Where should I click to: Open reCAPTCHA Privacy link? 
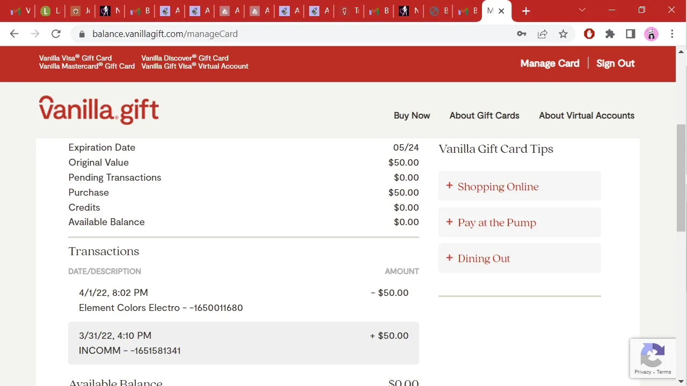642,372
